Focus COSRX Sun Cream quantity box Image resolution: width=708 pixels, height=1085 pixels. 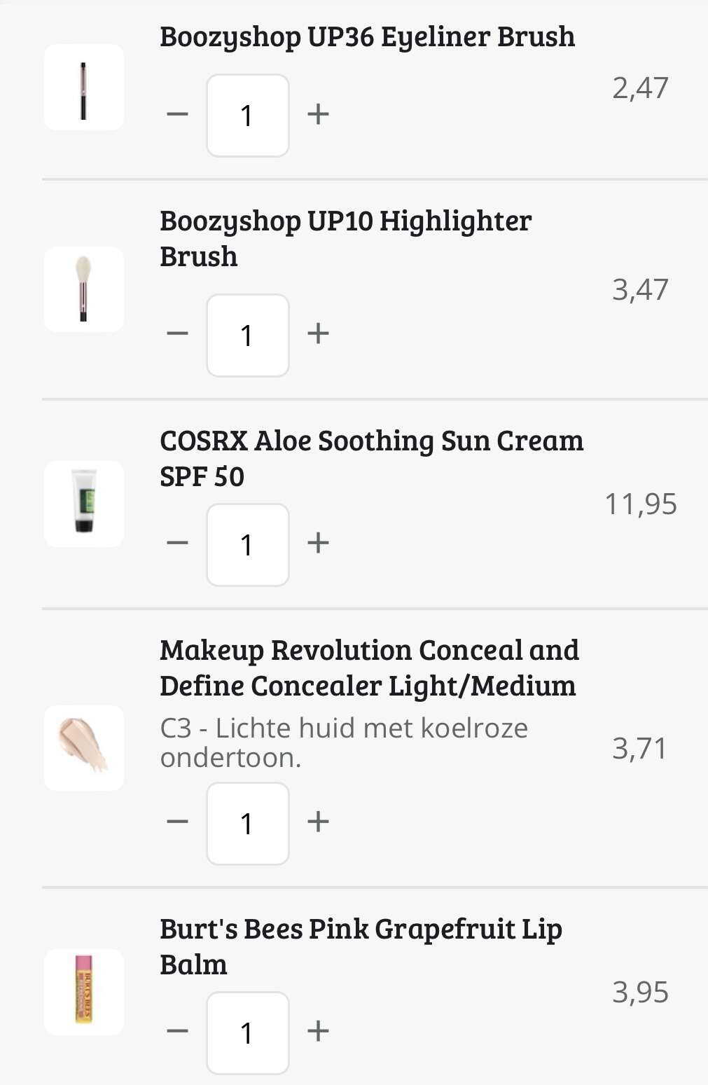tap(247, 544)
